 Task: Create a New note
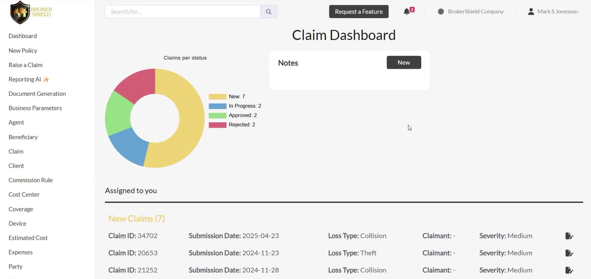pyautogui.click(x=404, y=62)
